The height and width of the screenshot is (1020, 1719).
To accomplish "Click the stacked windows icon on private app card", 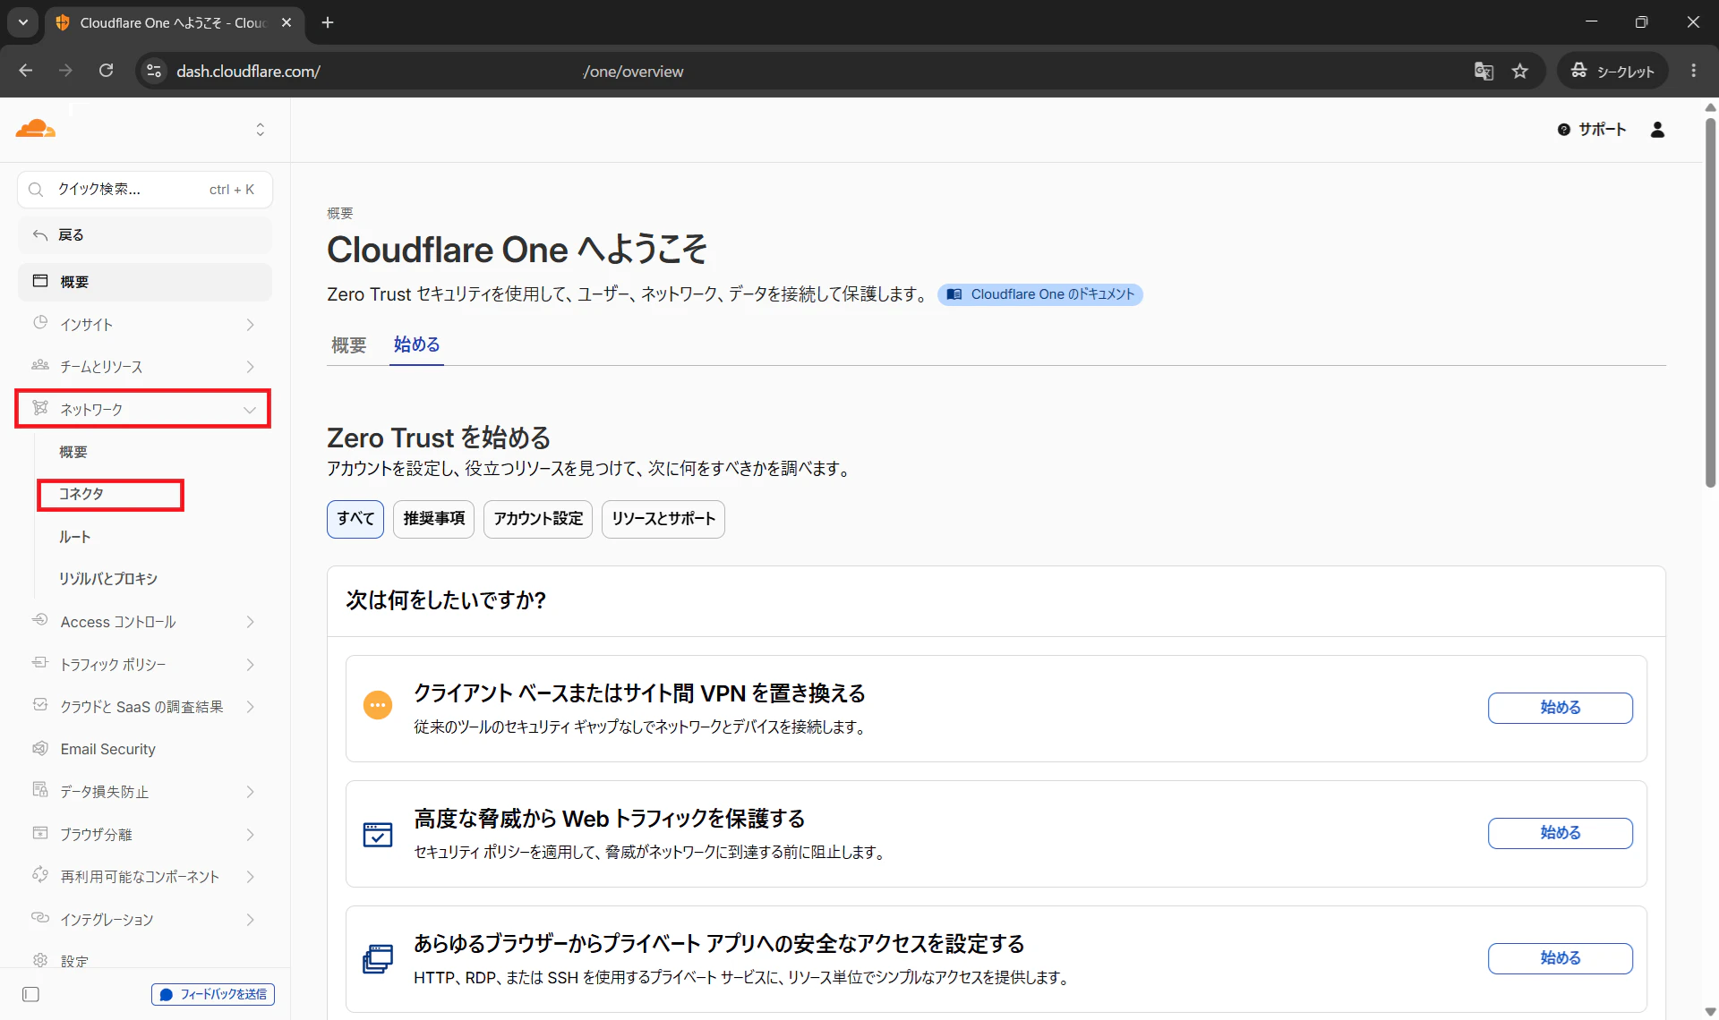I will (x=378, y=959).
